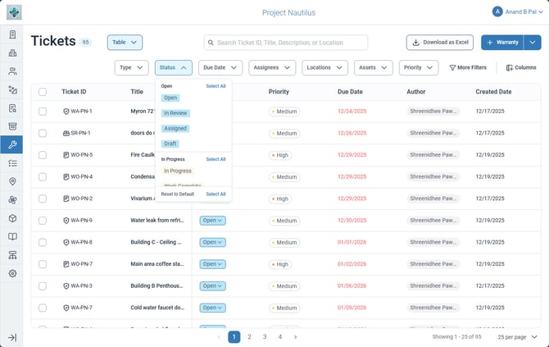
Task: Tick the checkbox for ticket WO-PN-5
Action: (43, 155)
